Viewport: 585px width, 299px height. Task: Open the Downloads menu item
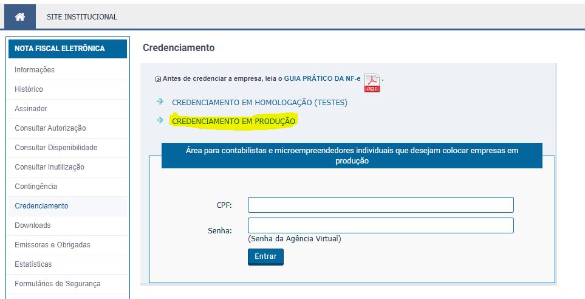(33, 225)
